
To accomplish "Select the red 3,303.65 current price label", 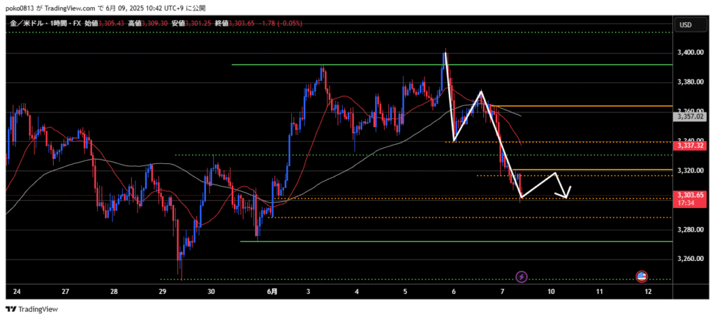I will point(688,195).
